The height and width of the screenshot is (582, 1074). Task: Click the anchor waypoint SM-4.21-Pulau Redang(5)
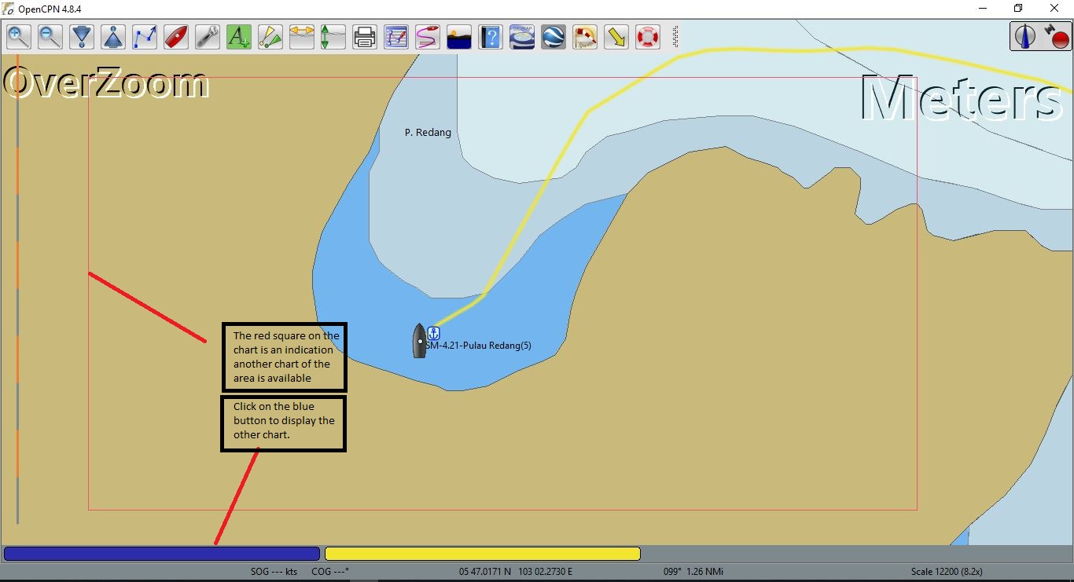pyautogui.click(x=432, y=332)
